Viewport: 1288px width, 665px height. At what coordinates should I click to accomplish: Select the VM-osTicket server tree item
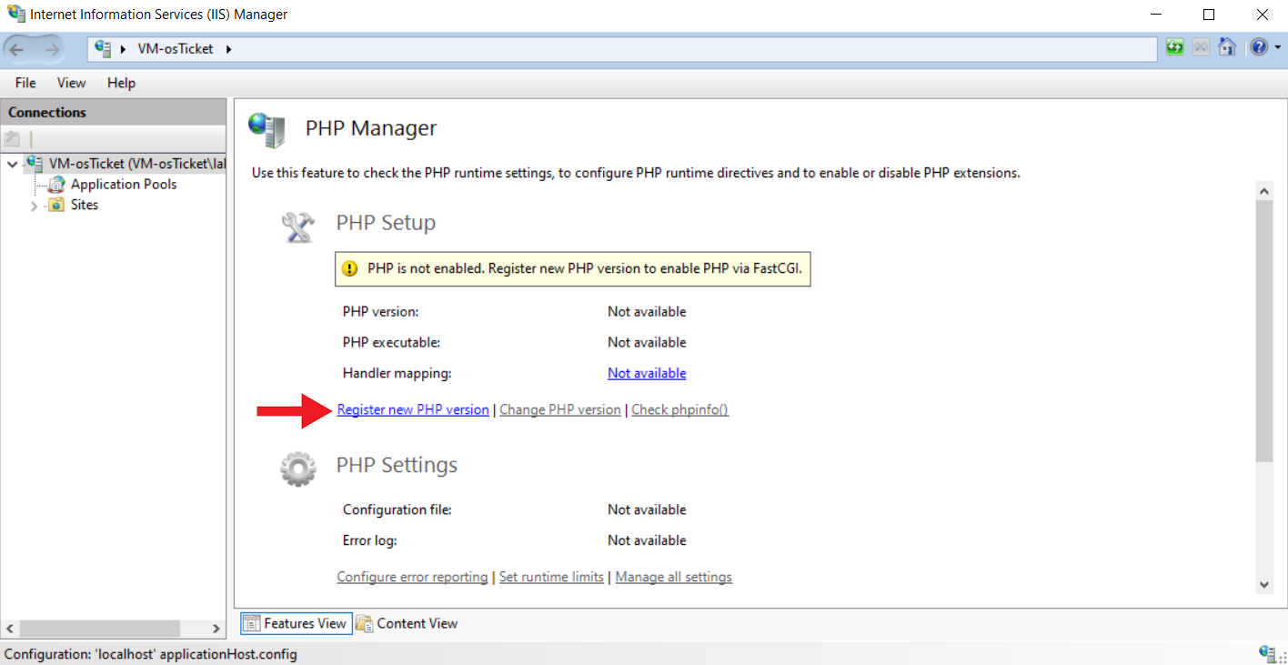pyautogui.click(x=136, y=164)
